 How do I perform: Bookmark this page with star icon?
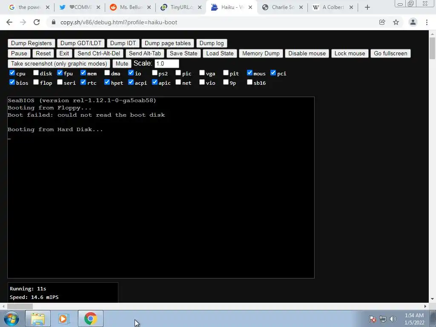click(396, 22)
